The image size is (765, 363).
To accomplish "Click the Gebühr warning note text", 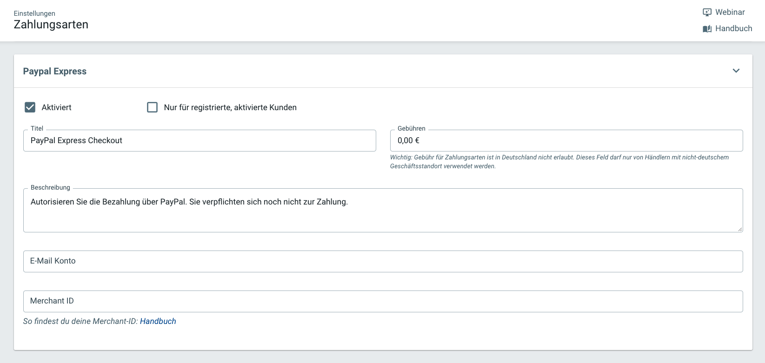I will click(x=559, y=162).
